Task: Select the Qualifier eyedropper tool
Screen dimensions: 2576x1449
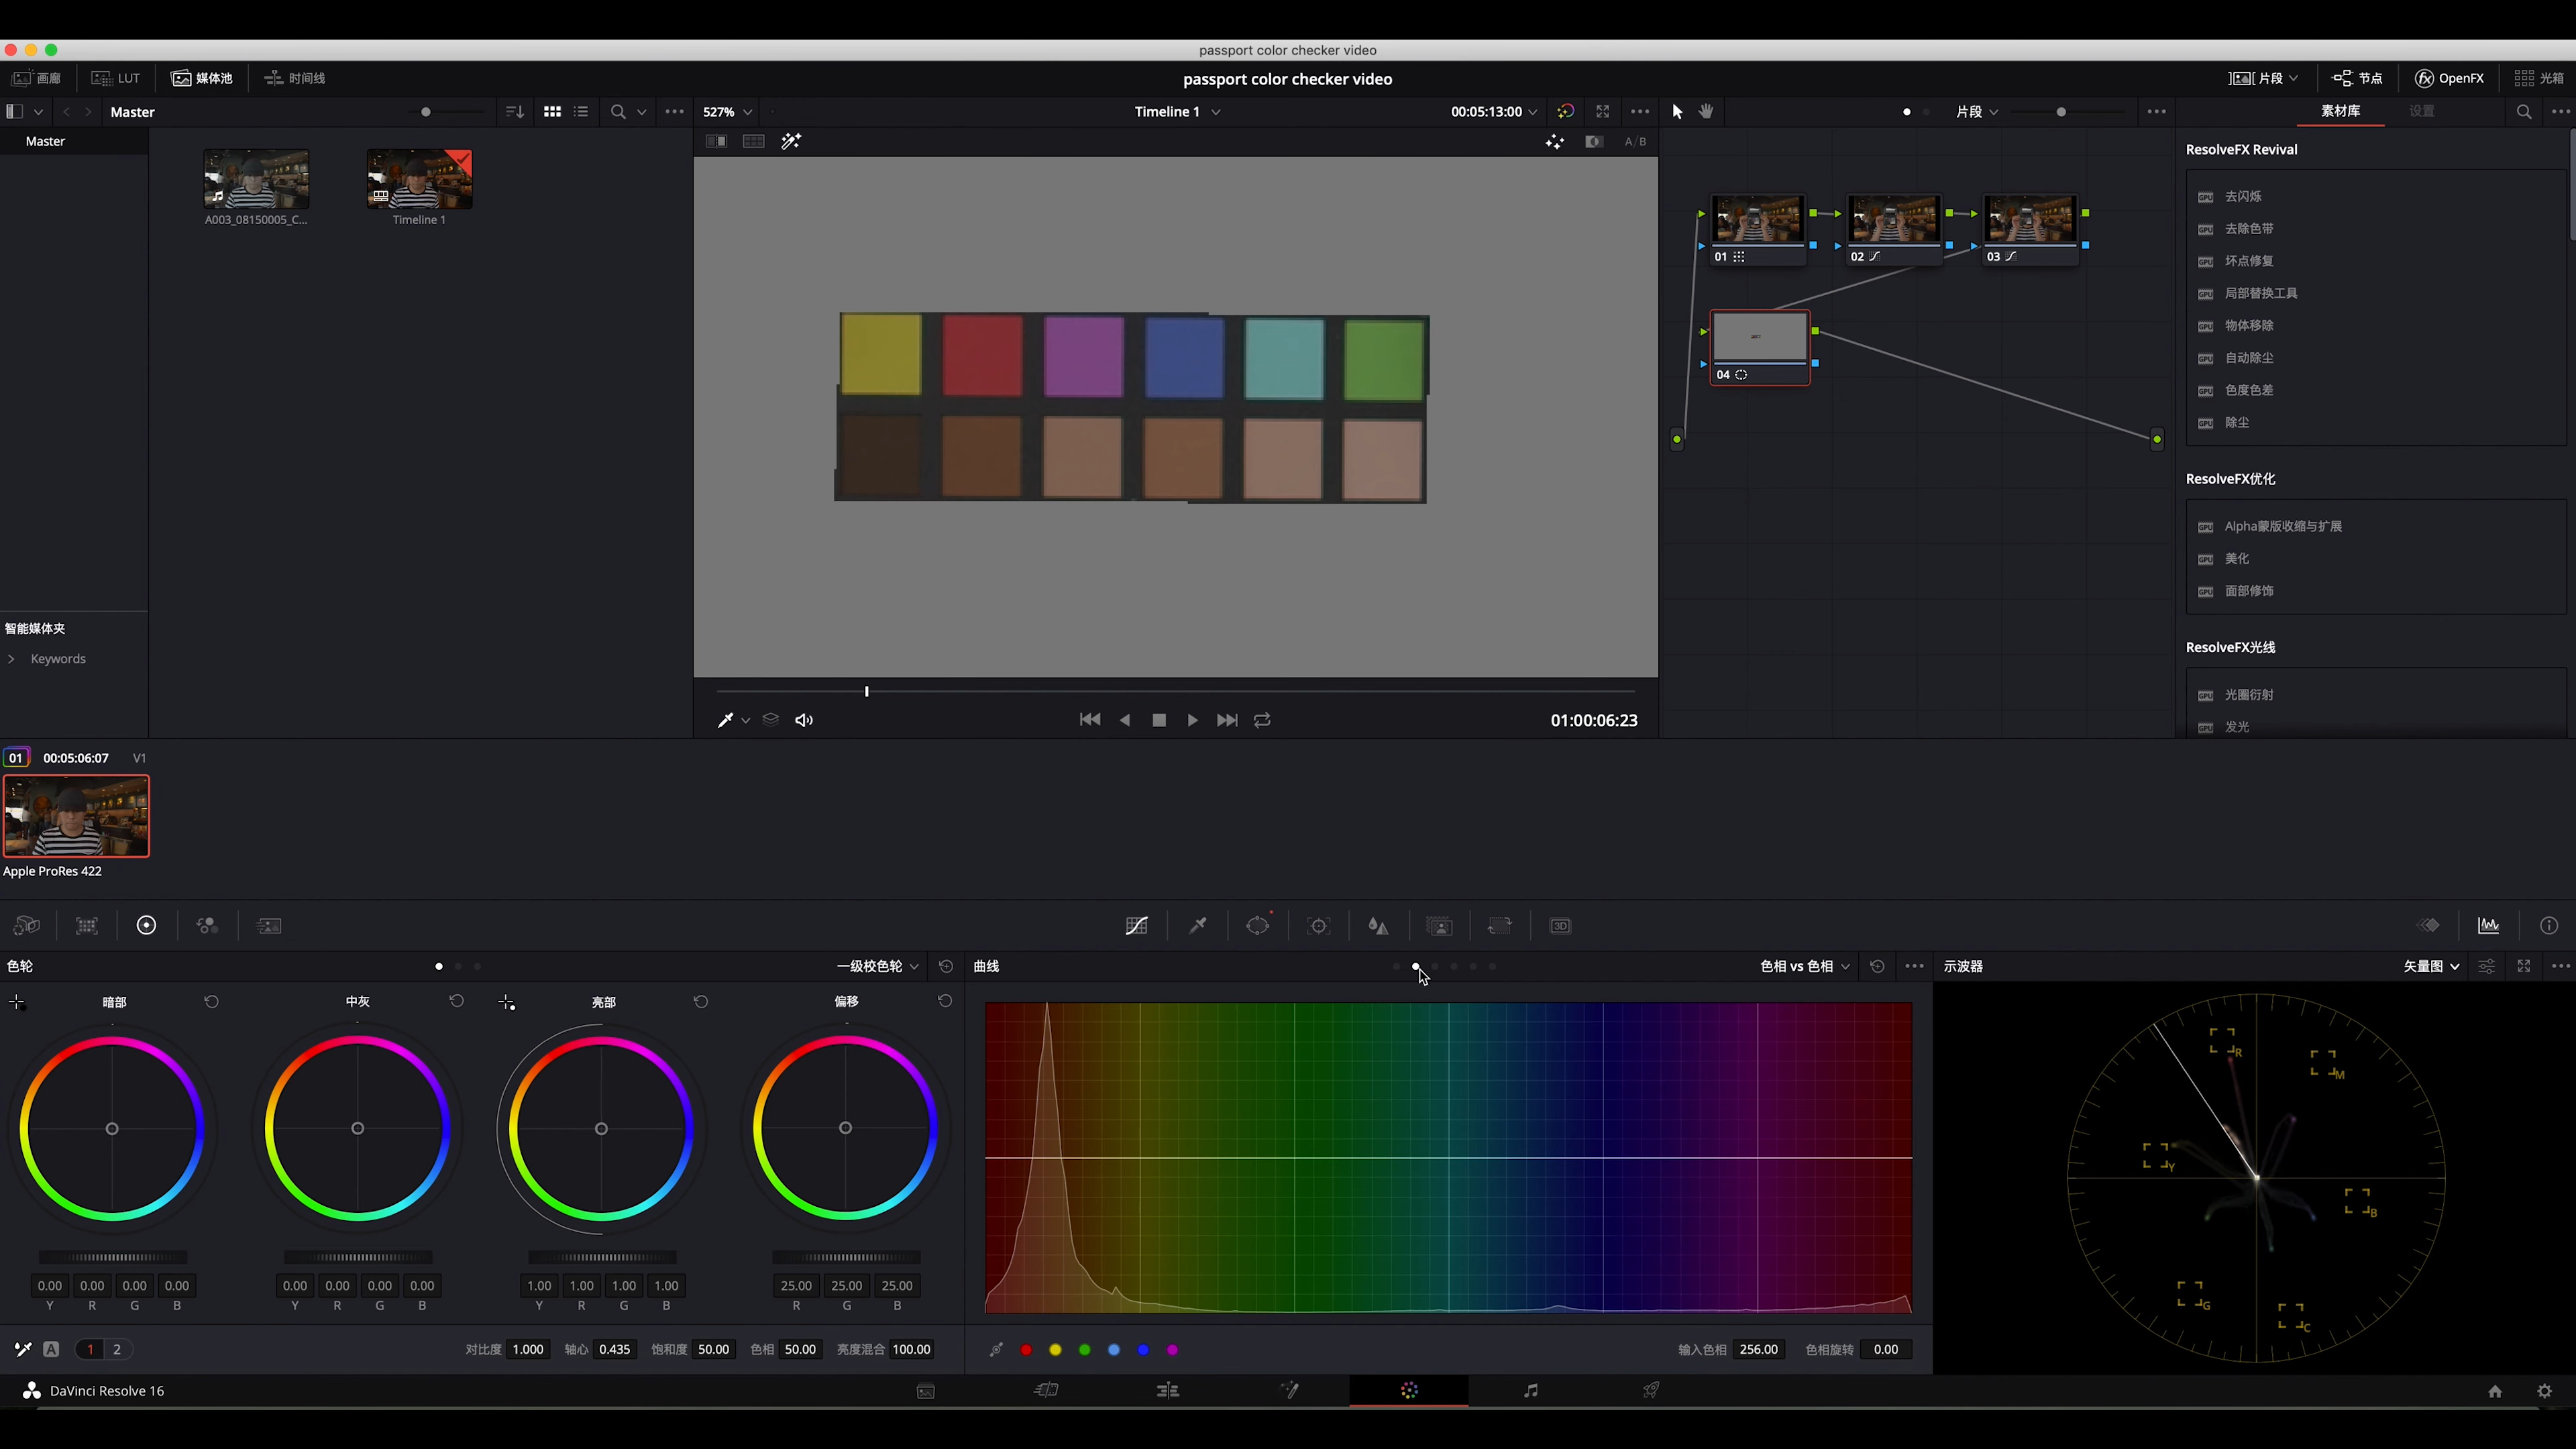Action: 1197,926
